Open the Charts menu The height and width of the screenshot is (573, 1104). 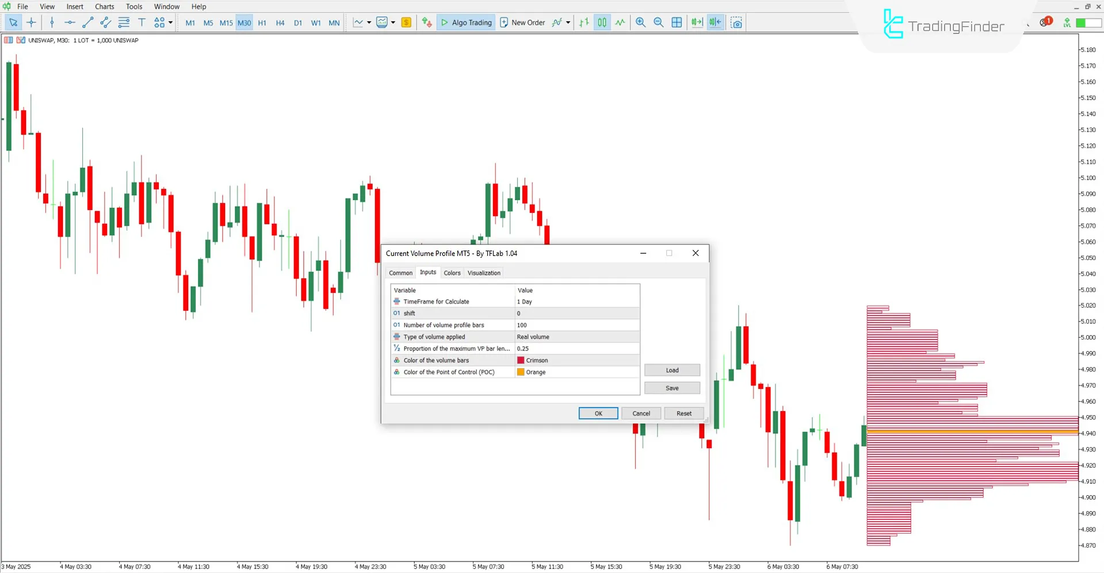tap(104, 6)
